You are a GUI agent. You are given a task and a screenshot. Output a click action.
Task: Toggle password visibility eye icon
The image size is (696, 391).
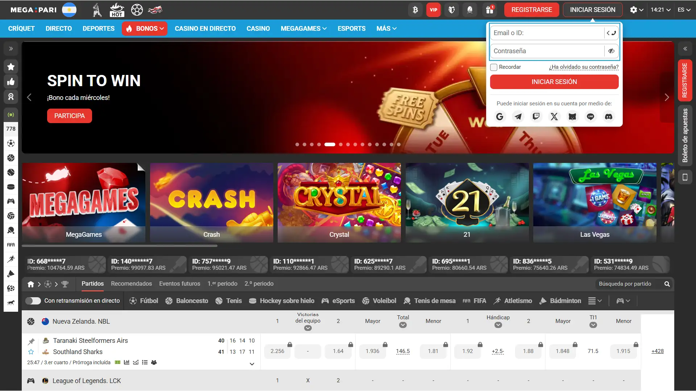[611, 51]
